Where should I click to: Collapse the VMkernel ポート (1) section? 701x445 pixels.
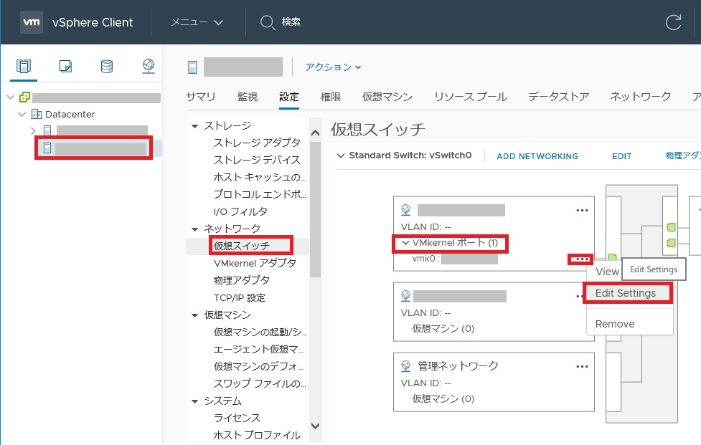pos(406,243)
